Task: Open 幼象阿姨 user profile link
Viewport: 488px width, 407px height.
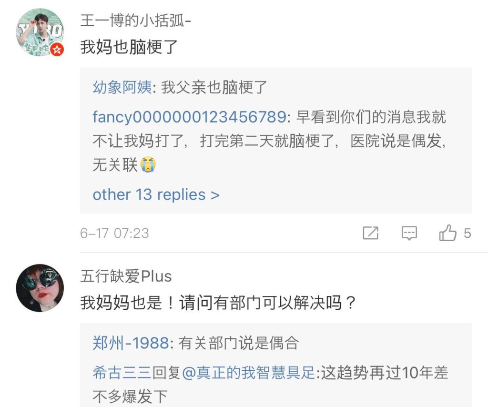Action: pyautogui.click(x=122, y=87)
